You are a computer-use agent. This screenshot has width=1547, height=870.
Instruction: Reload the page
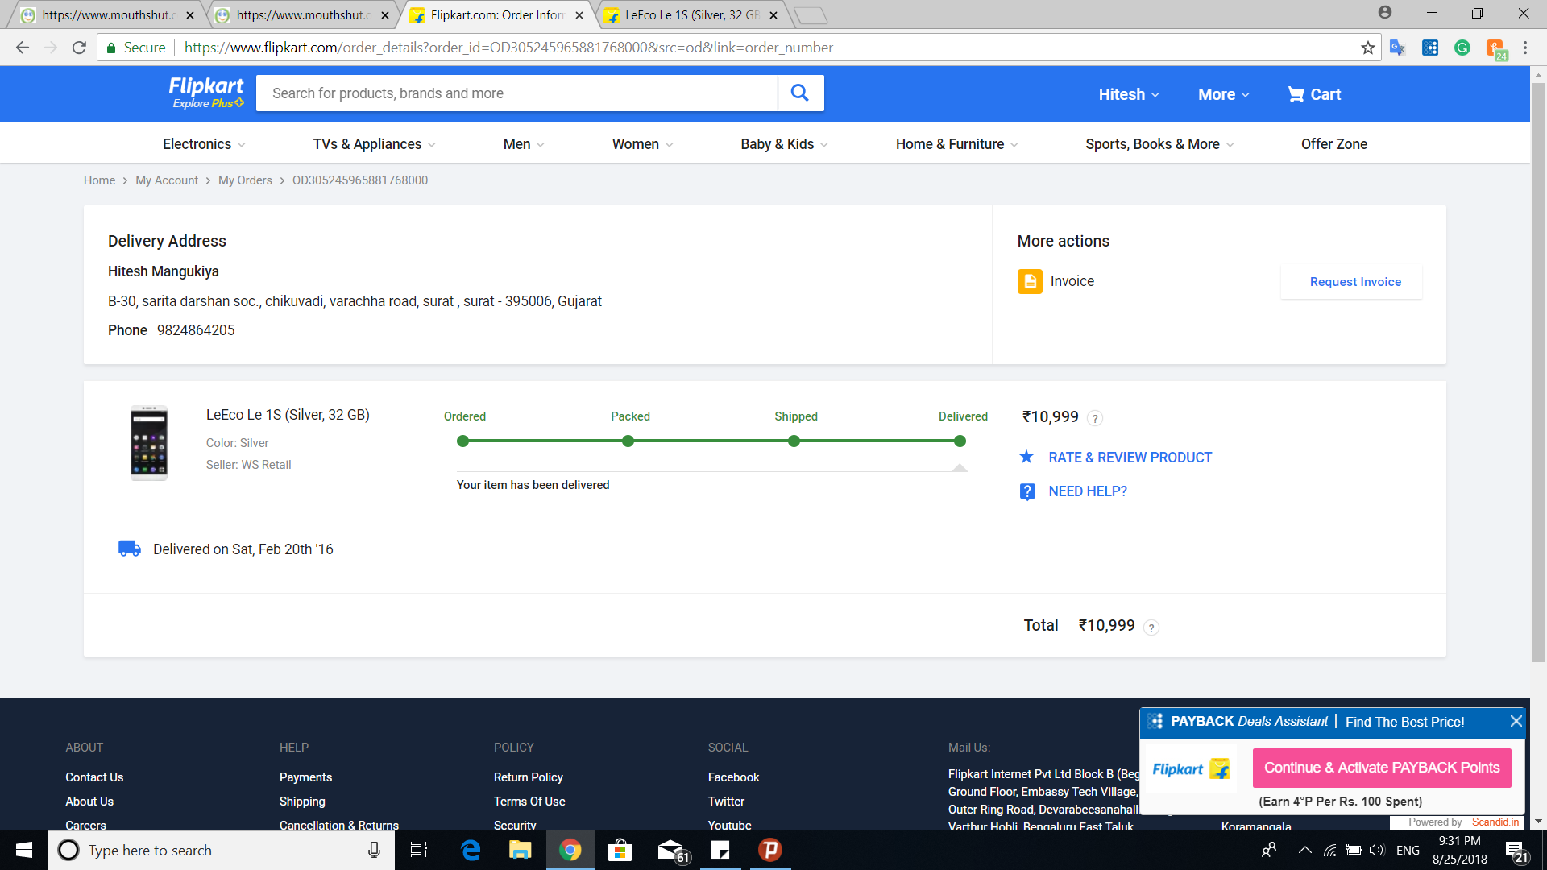pyautogui.click(x=79, y=48)
